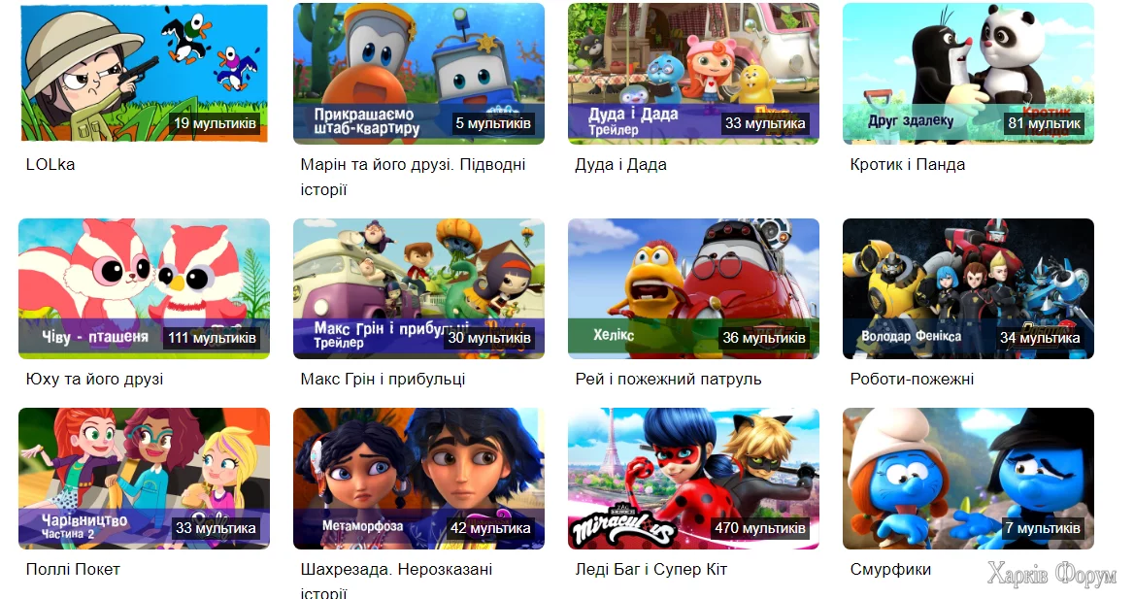
Task: Open Макс Грін і прибульці thumbnail
Action: pos(418,288)
